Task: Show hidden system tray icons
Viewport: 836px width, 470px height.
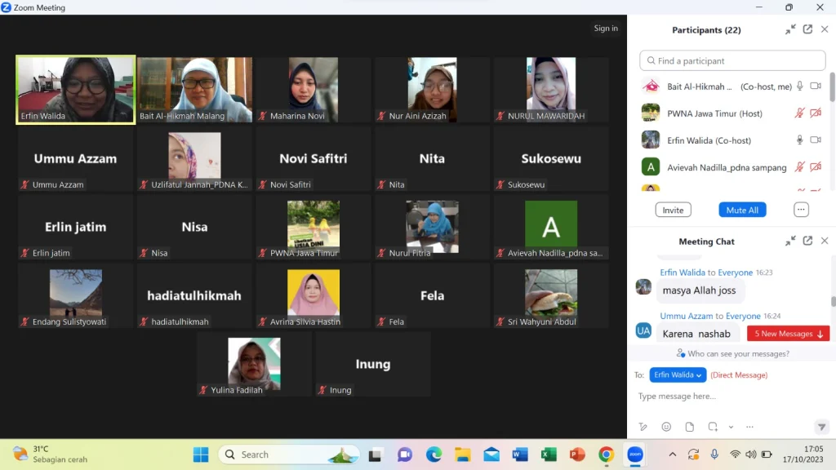Action: click(673, 454)
